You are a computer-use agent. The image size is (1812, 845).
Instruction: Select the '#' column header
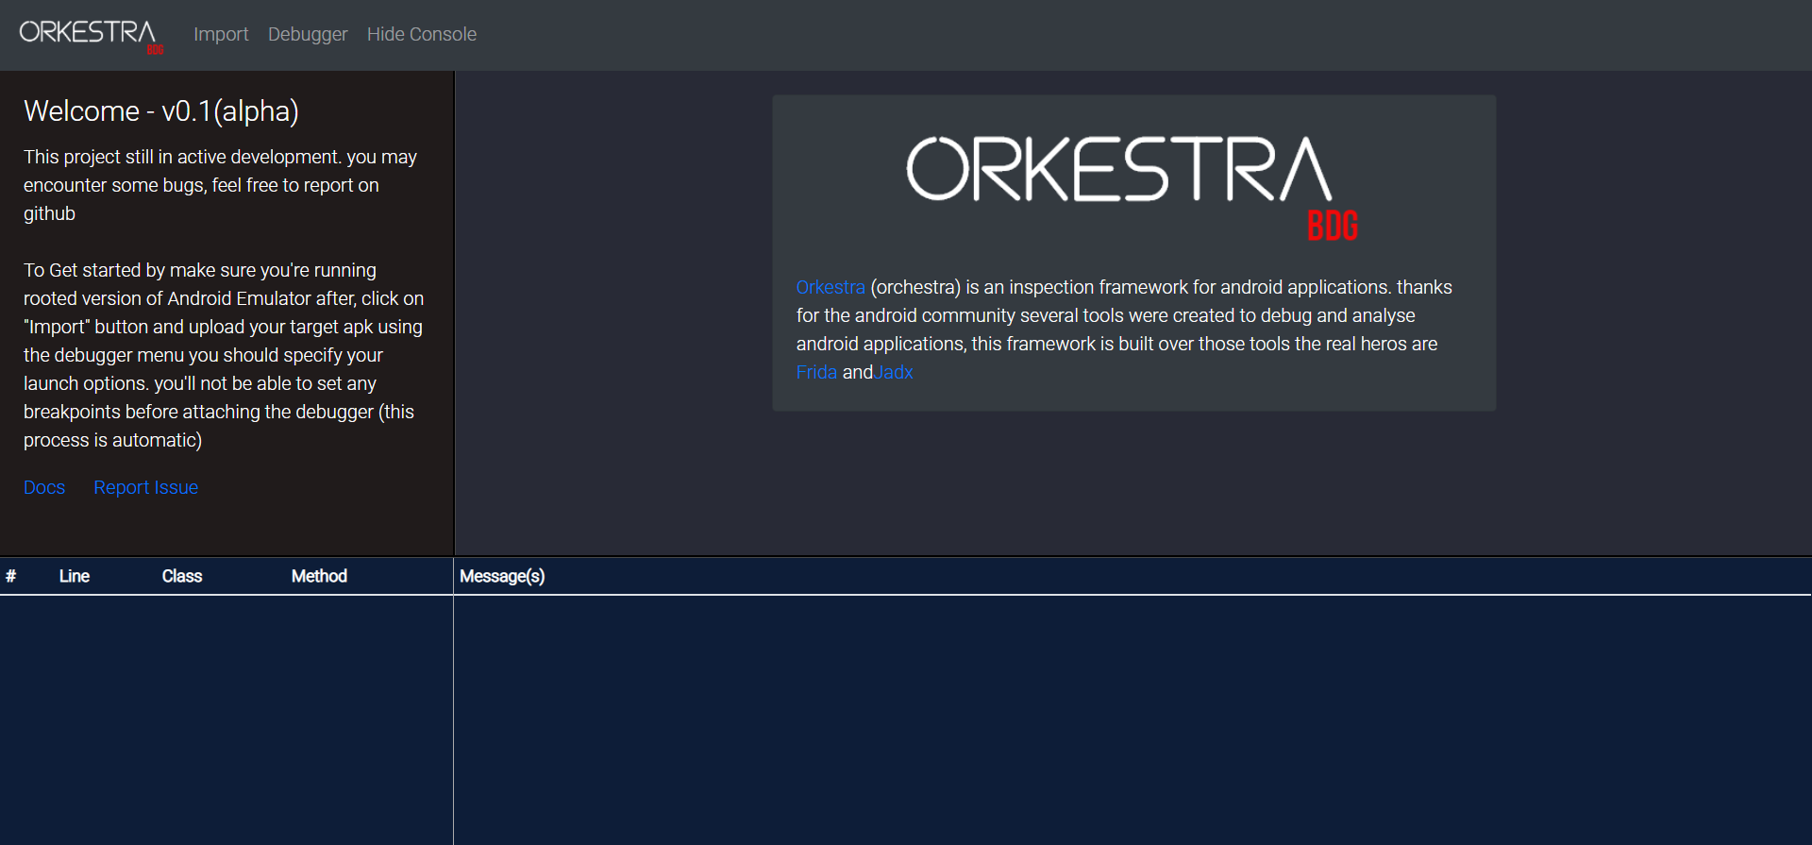(x=10, y=576)
